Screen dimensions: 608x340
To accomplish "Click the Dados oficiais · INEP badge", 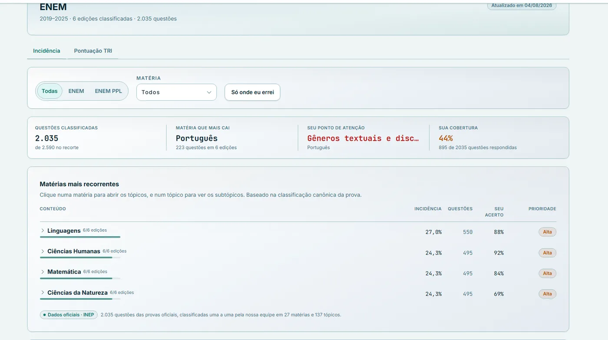I will (x=69, y=315).
